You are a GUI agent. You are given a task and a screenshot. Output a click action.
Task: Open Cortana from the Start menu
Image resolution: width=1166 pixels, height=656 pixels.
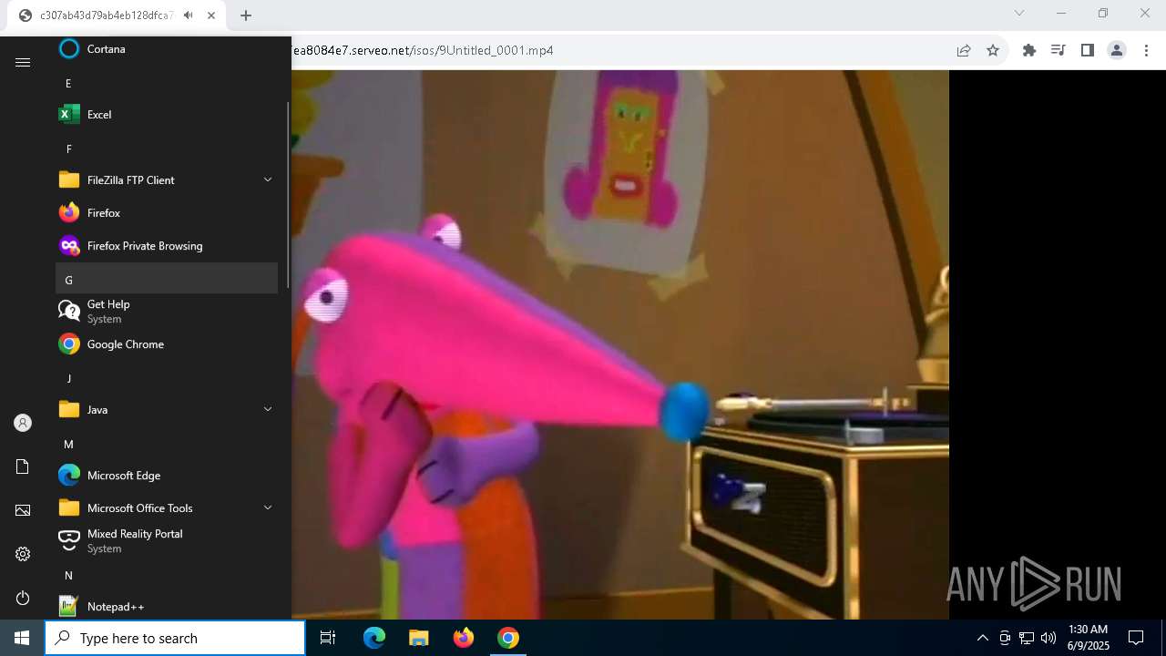click(x=167, y=49)
